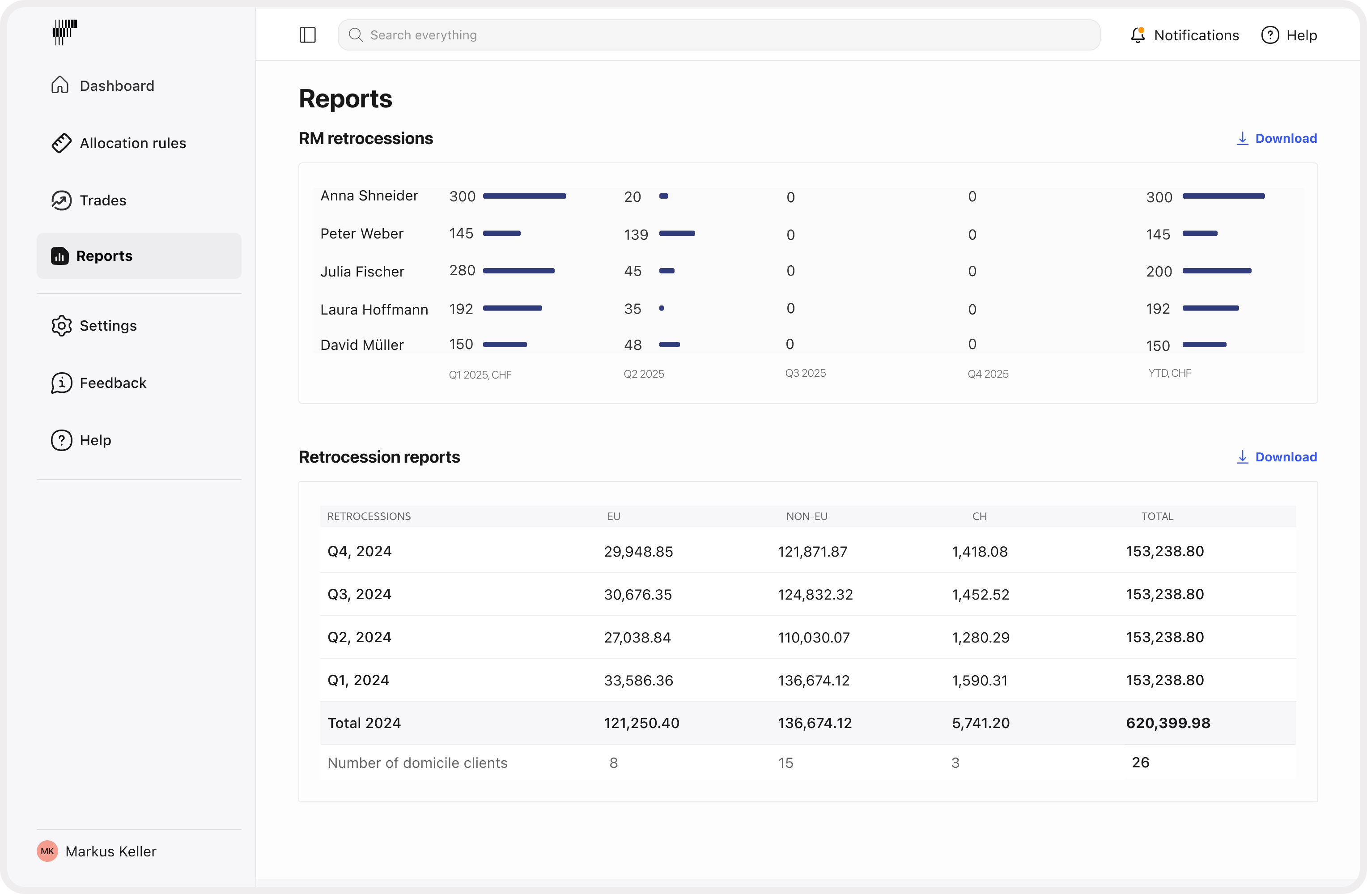Open the Markus Keller profile avatar
The width and height of the screenshot is (1367, 894).
click(x=48, y=851)
